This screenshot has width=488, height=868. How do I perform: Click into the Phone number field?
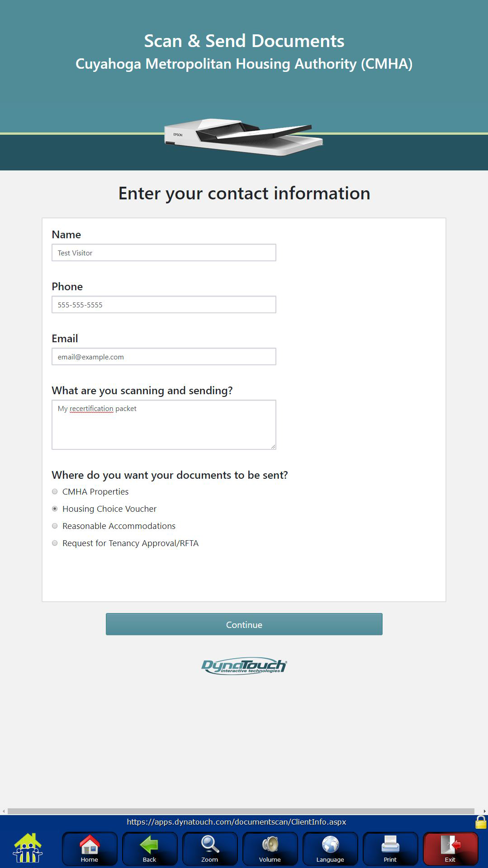tap(164, 305)
